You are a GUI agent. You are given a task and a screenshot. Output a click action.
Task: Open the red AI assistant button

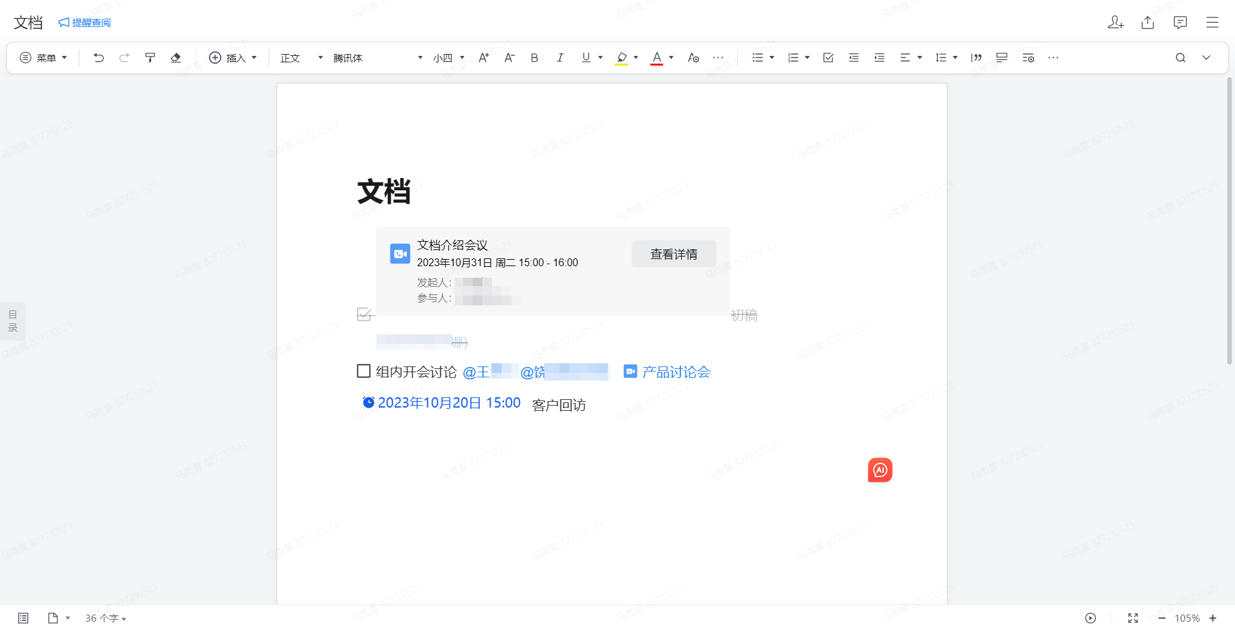point(880,470)
